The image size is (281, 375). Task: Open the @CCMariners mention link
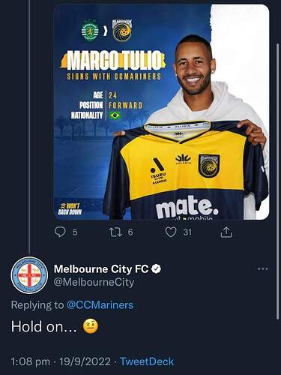click(100, 305)
